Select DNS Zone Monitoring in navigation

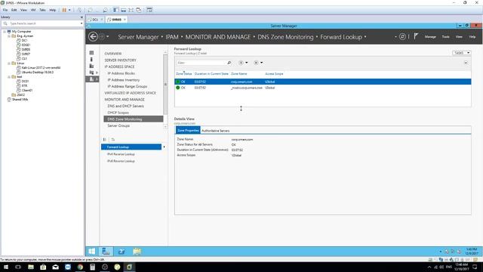click(x=134, y=119)
